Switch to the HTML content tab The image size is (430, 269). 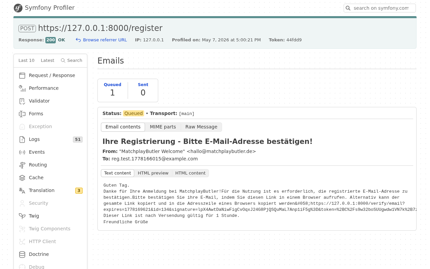(190, 173)
